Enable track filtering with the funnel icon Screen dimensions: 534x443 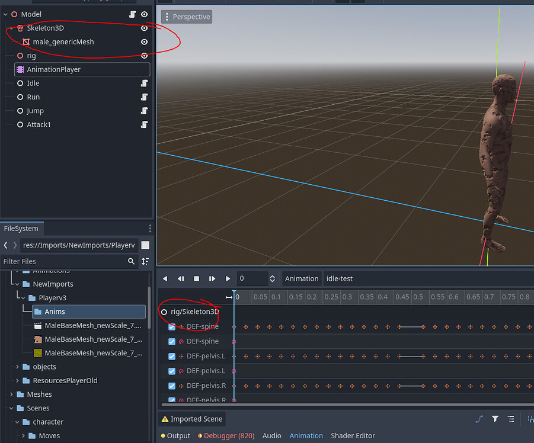[495, 419]
